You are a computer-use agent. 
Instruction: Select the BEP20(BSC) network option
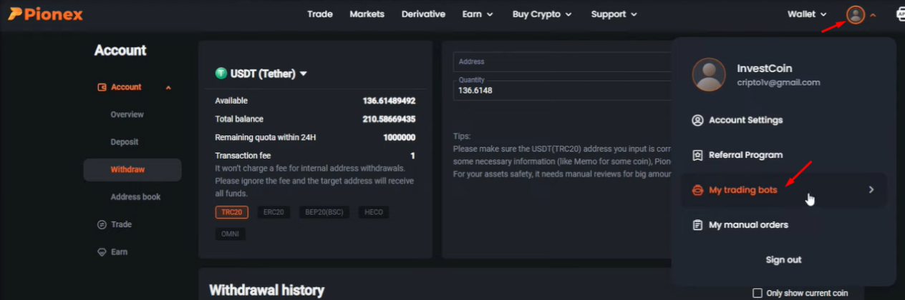click(324, 212)
